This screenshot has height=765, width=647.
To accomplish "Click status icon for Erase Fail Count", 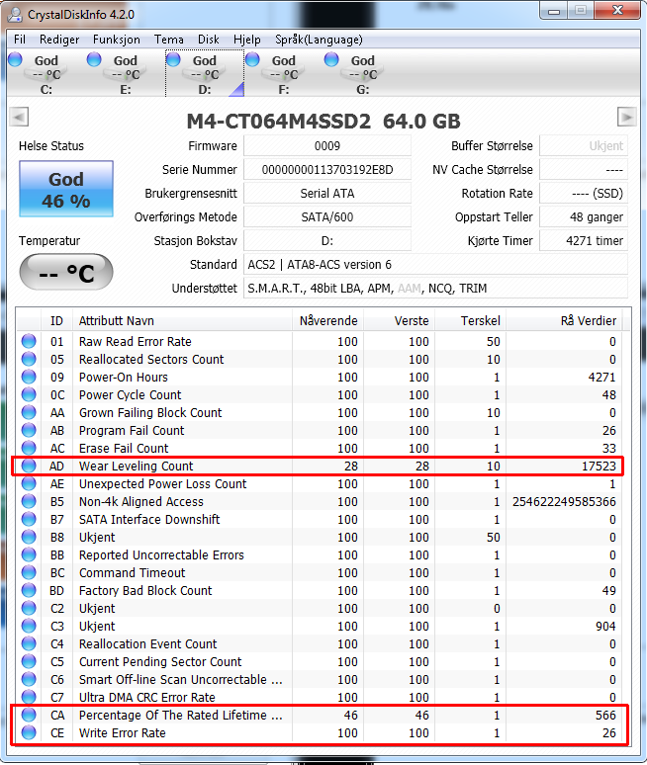I will point(29,448).
